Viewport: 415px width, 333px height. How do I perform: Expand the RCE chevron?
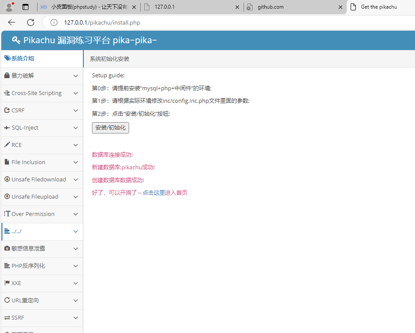76,145
